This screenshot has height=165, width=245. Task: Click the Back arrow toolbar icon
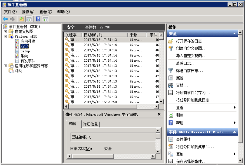click(x=5, y=19)
